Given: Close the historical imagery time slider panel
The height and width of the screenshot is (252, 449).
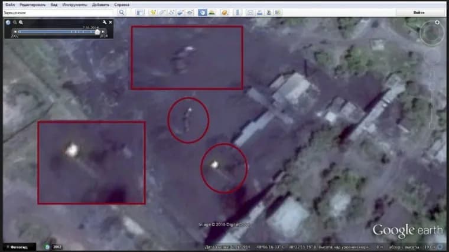Looking at the screenshot, I should [110, 22].
